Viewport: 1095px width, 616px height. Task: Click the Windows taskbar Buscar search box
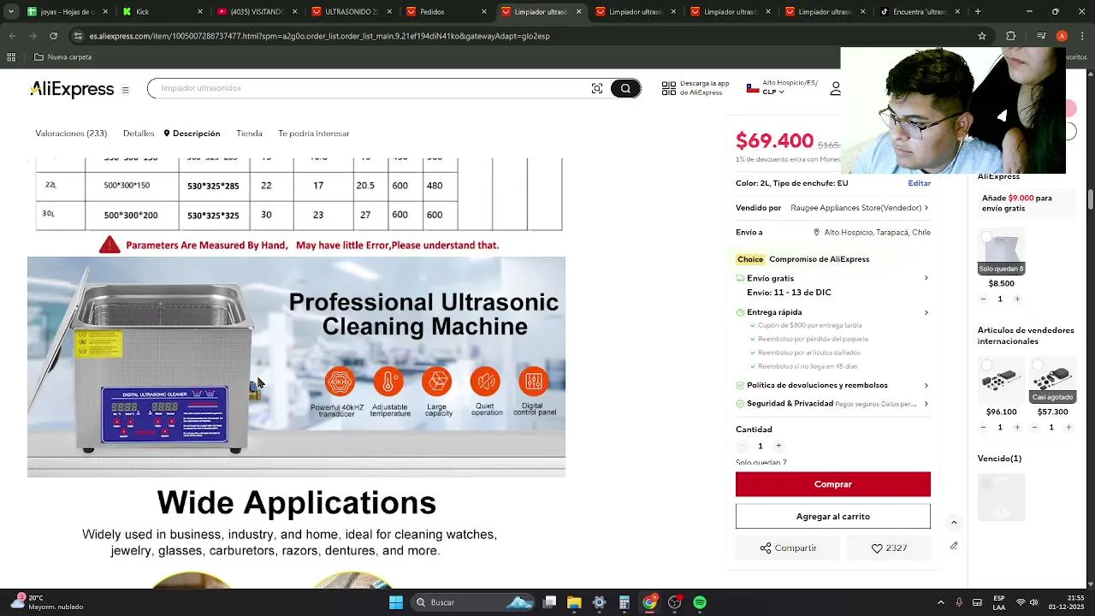[x=471, y=602]
